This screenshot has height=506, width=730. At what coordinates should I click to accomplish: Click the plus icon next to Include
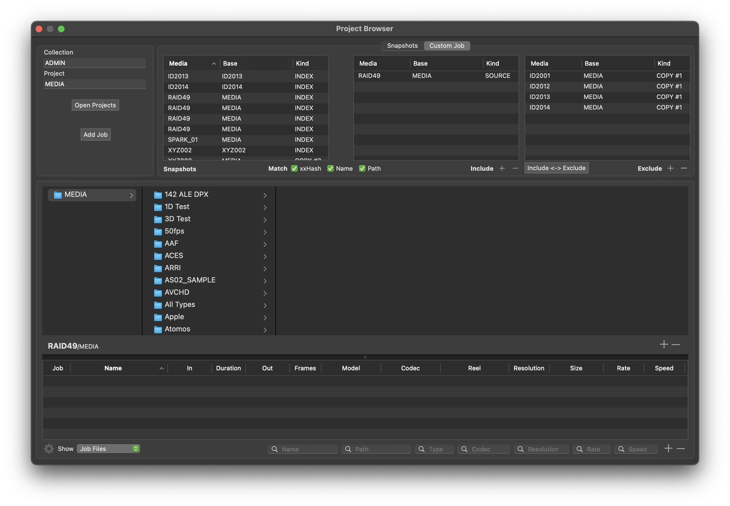click(502, 168)
